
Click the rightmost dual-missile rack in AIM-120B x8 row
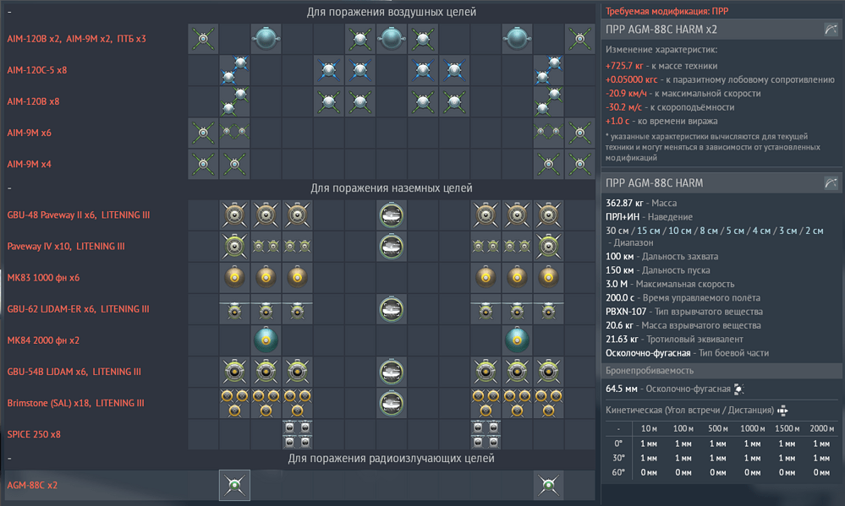point(548,101)
